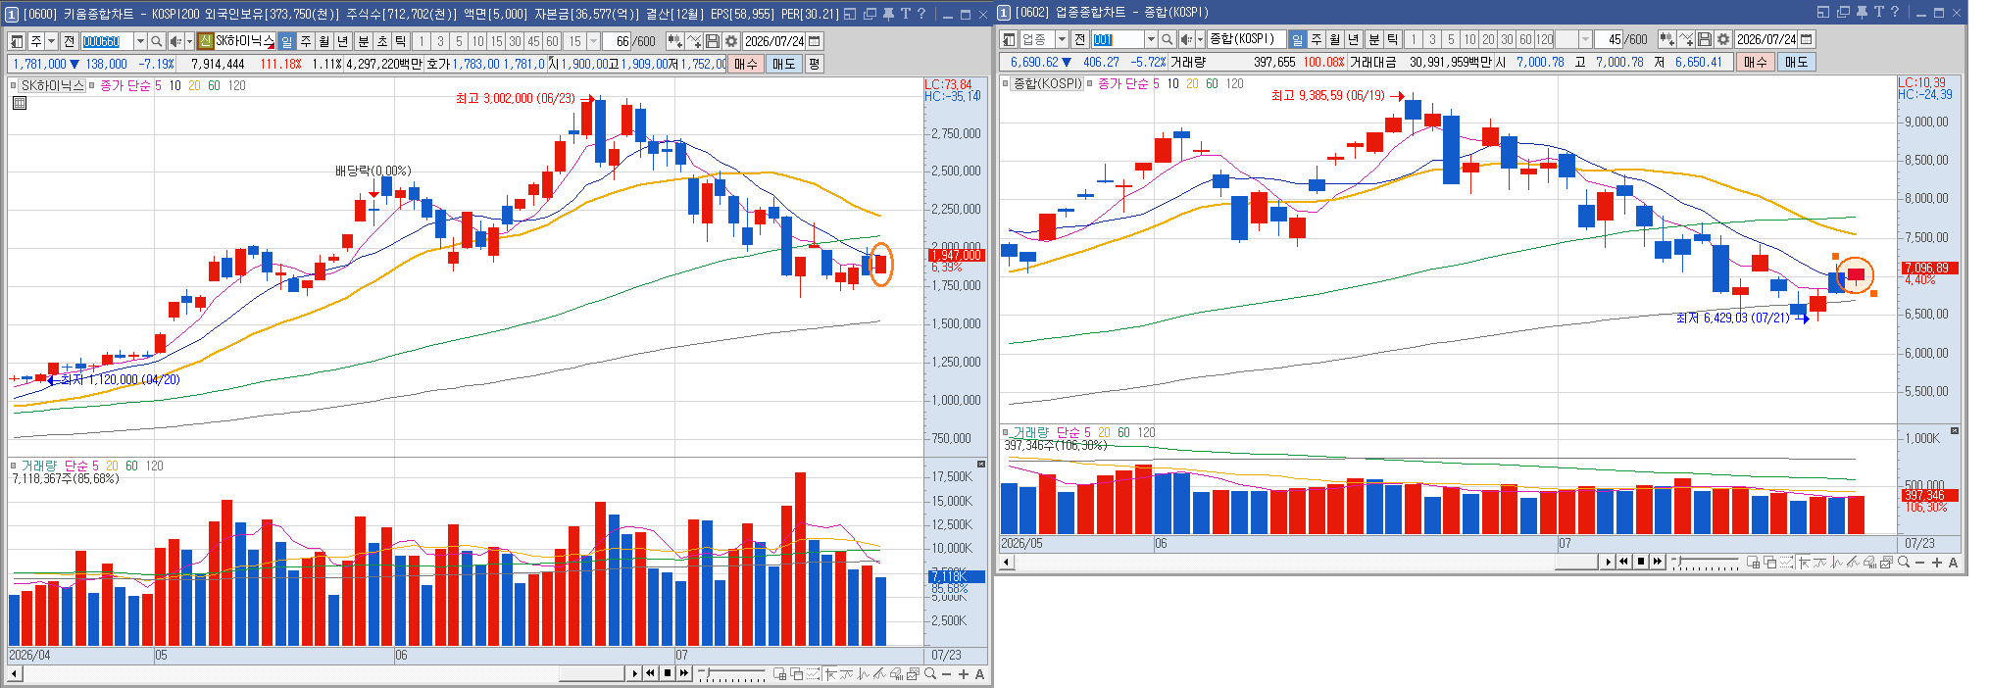Screen dimensions: 1989x688
Task: Toggle minute (분) chart mode in left chart
Action: pos(363,41)
